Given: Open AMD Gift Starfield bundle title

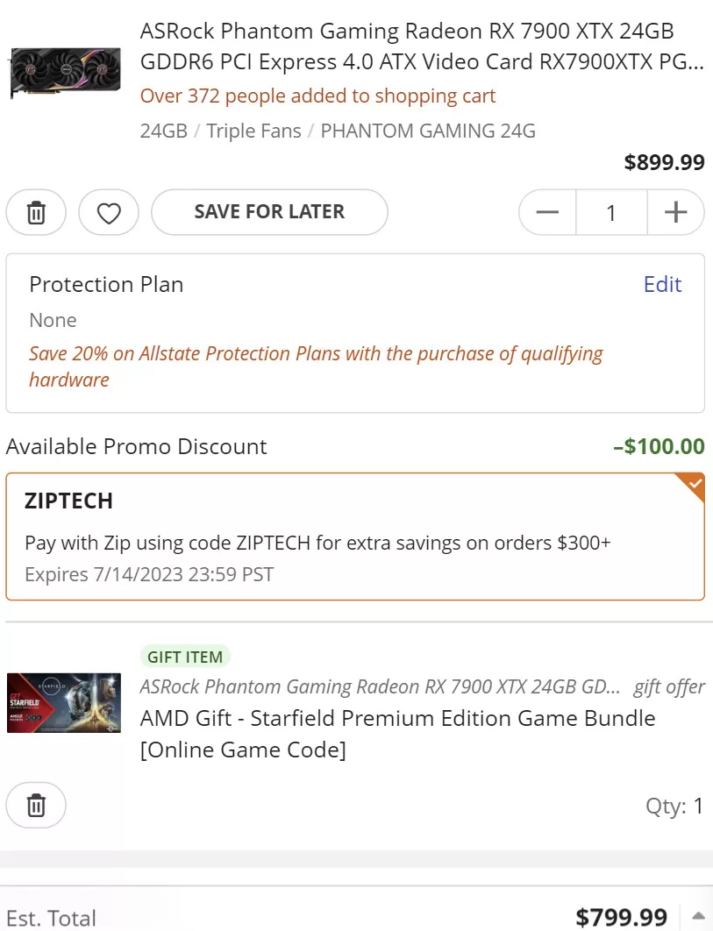Looking at the screenshot, I should coord(397,733).
